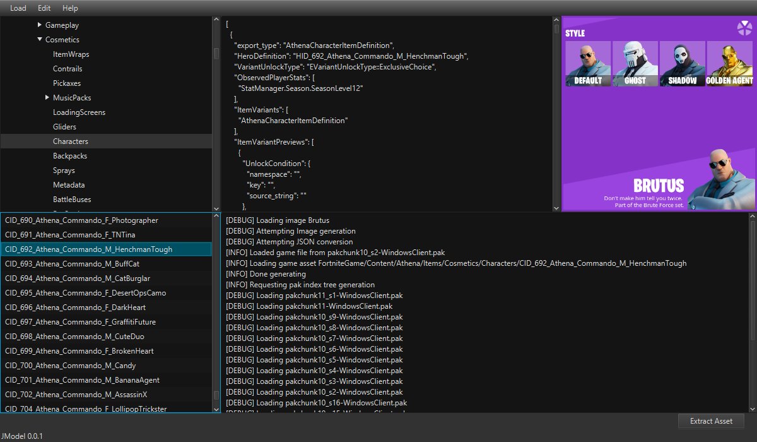
Task: Click log line 'Attempting JSON conversion'
Action: (x=289, y=242)
